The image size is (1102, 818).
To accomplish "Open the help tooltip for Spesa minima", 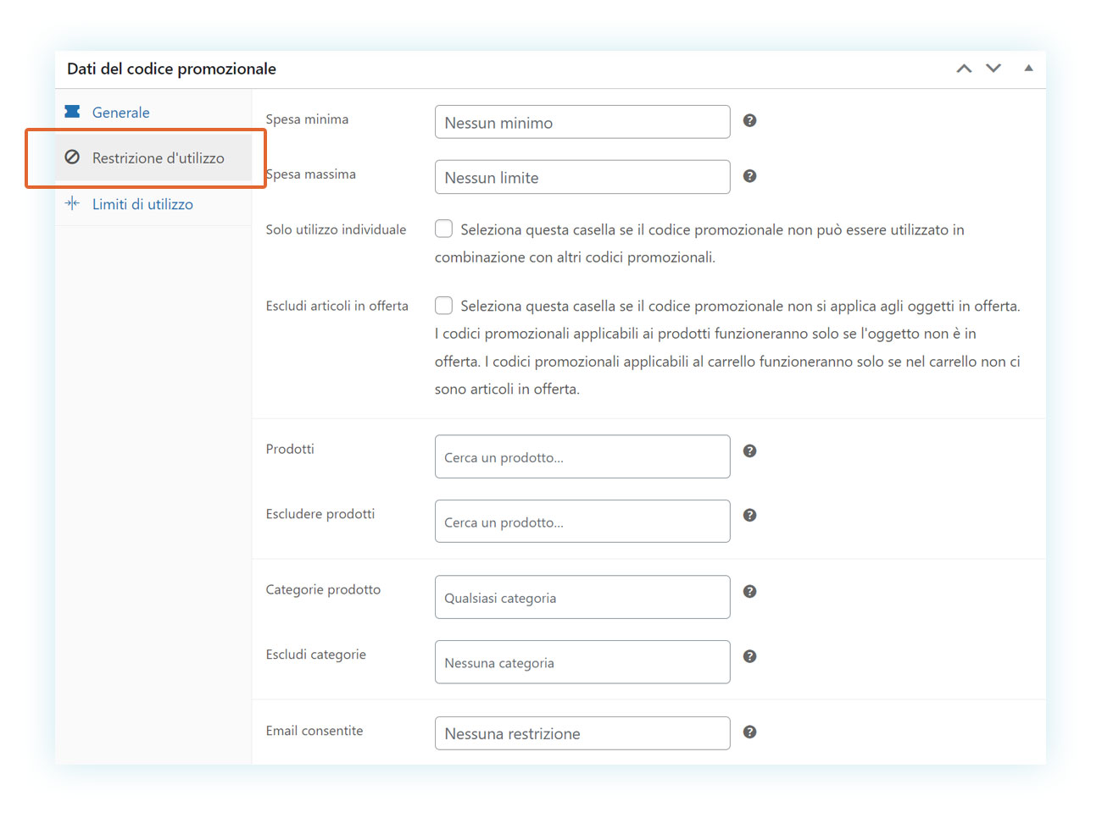I will tap(749, 120).
